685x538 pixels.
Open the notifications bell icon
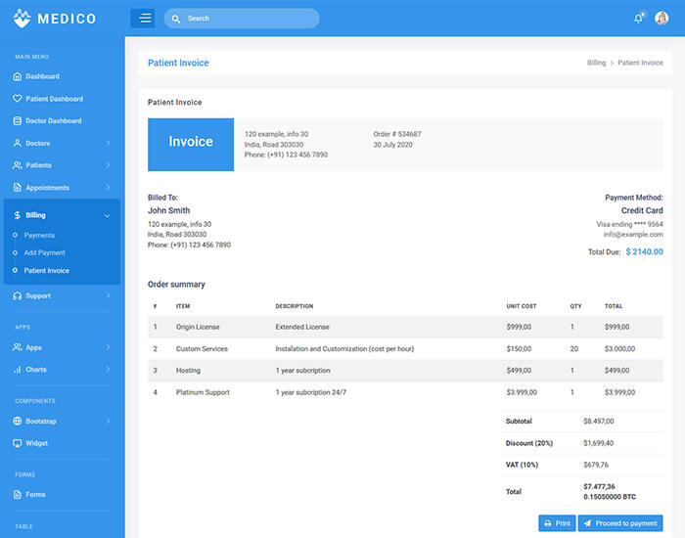tap(639, 19)
